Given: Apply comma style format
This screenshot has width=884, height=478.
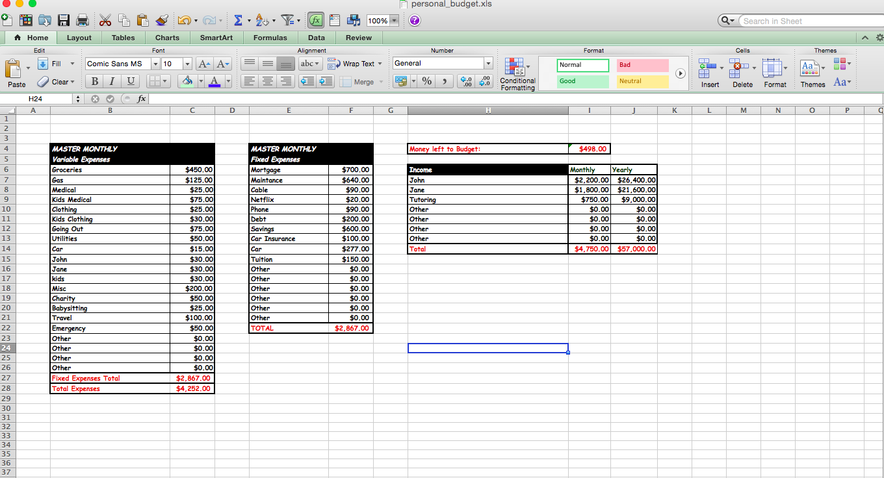Looking at the screenshot, I should [445, 81].
